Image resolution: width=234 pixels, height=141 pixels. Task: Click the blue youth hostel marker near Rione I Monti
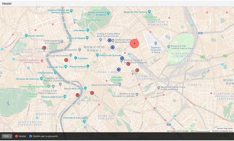click(119, 70)
